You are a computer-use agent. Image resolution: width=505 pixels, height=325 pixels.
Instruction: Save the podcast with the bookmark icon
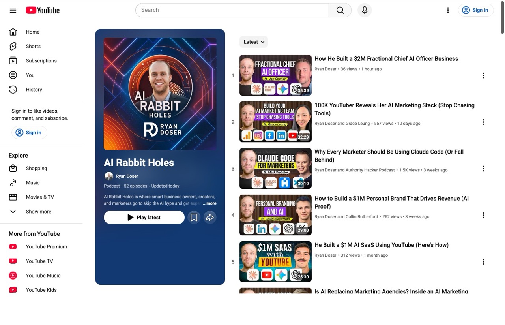(194, 217)
